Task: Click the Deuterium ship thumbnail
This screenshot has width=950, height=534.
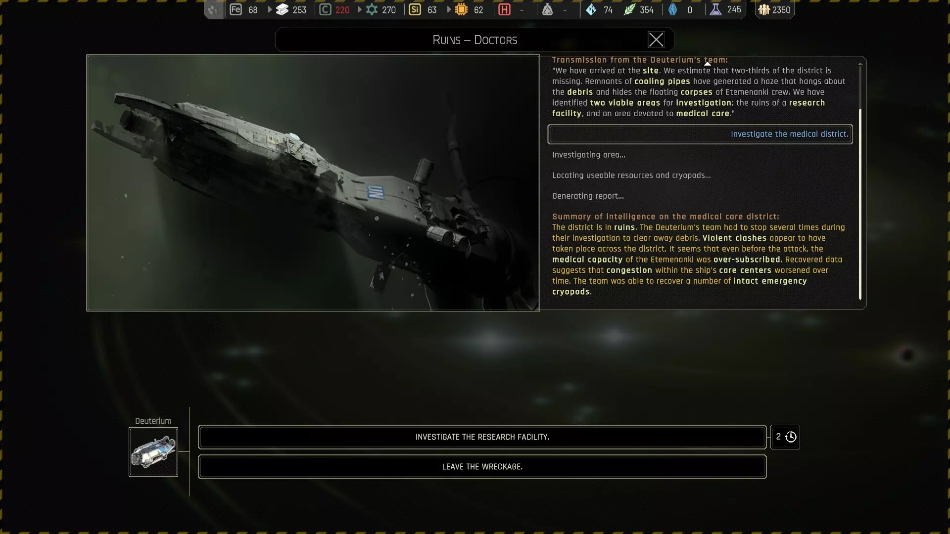Action: click(x=153, y=452)
